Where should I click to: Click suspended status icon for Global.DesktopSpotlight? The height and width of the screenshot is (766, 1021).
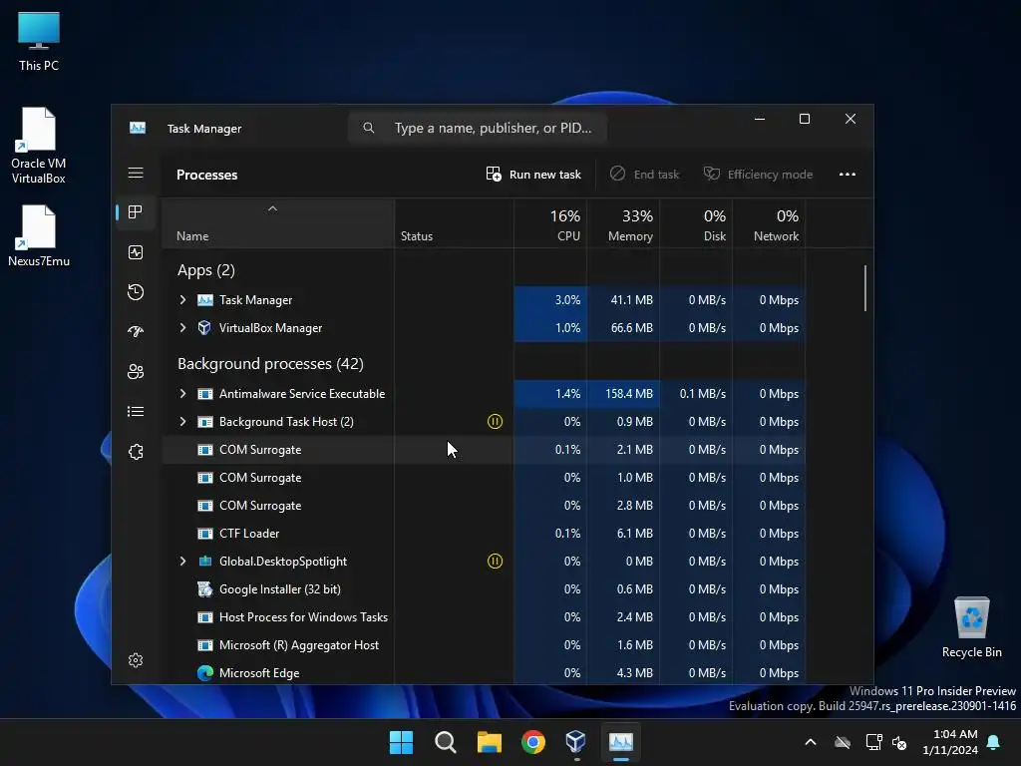tap(495, 561)
